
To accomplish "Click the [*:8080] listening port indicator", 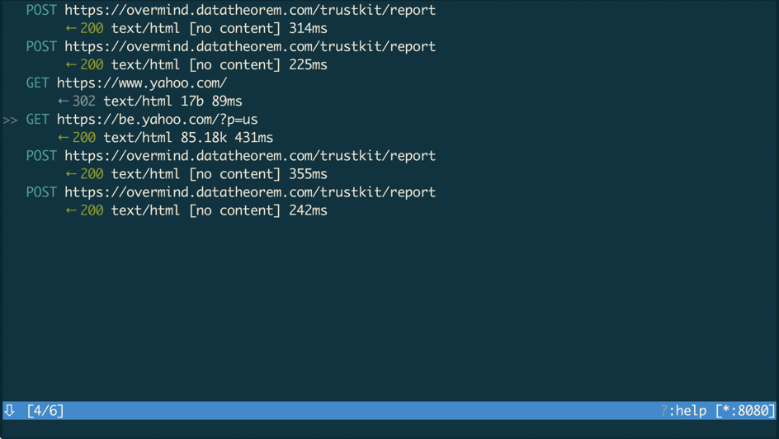I will (745, 411).
